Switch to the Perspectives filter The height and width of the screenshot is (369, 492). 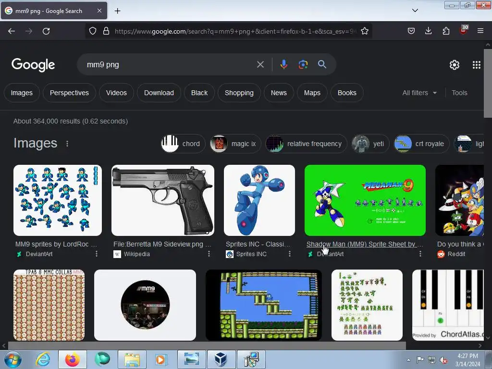click(69, 93)
